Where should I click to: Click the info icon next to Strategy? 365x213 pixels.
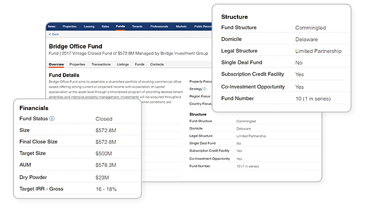pyautogui.click(x=204, y=89)
